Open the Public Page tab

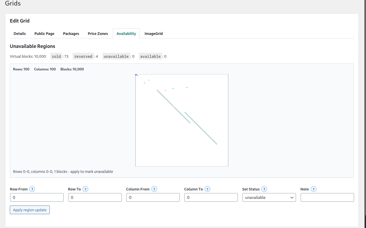[44, 33]
